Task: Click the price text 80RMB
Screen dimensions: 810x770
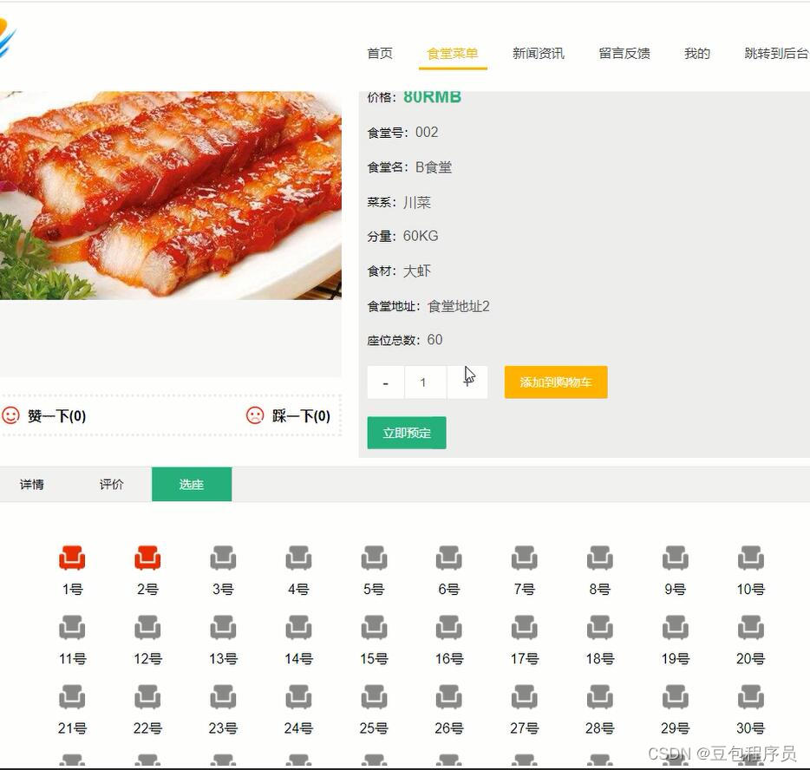Action: point(432,97)
